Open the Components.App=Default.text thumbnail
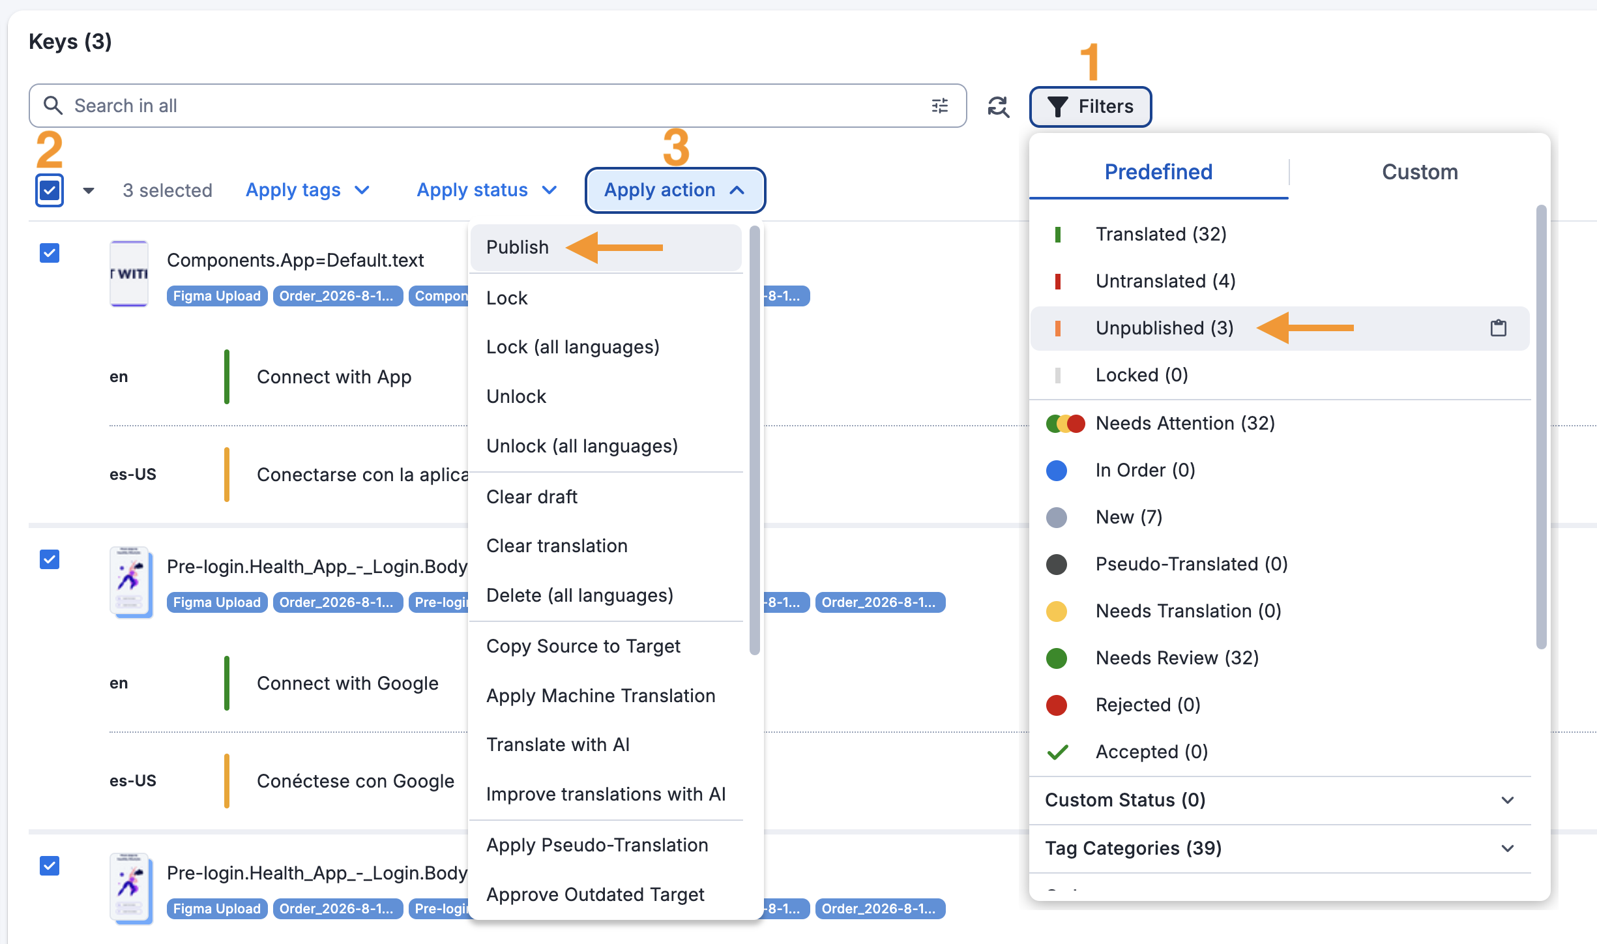This screenshot has height=944, width=1597. coord(129,274)
